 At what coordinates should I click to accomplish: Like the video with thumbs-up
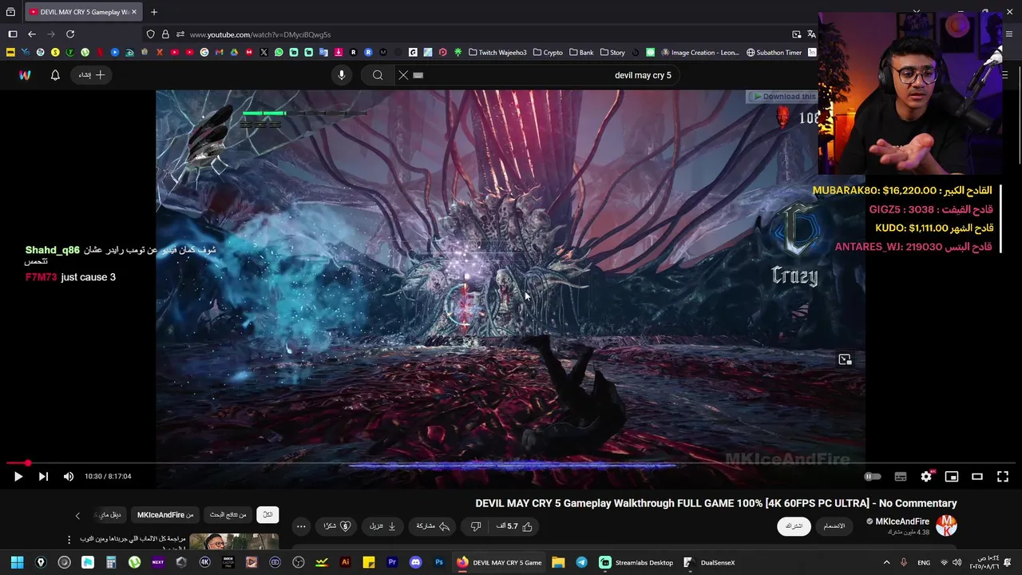517,526
